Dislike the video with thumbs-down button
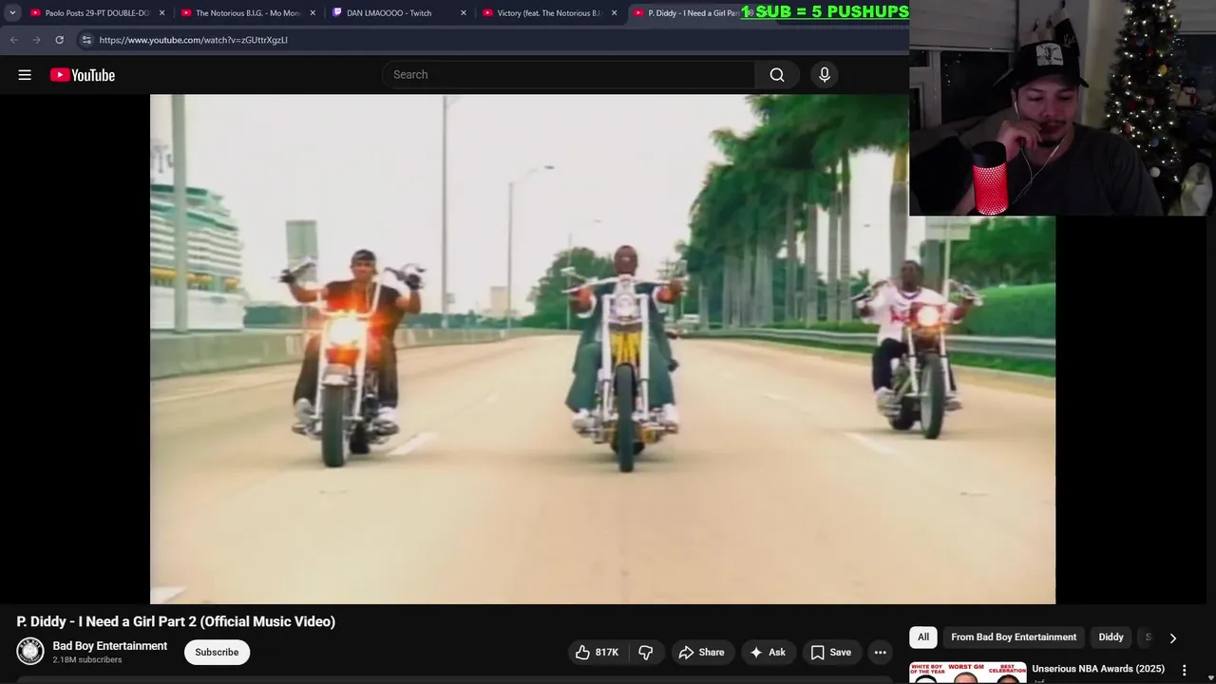 [x=646, y=653]
